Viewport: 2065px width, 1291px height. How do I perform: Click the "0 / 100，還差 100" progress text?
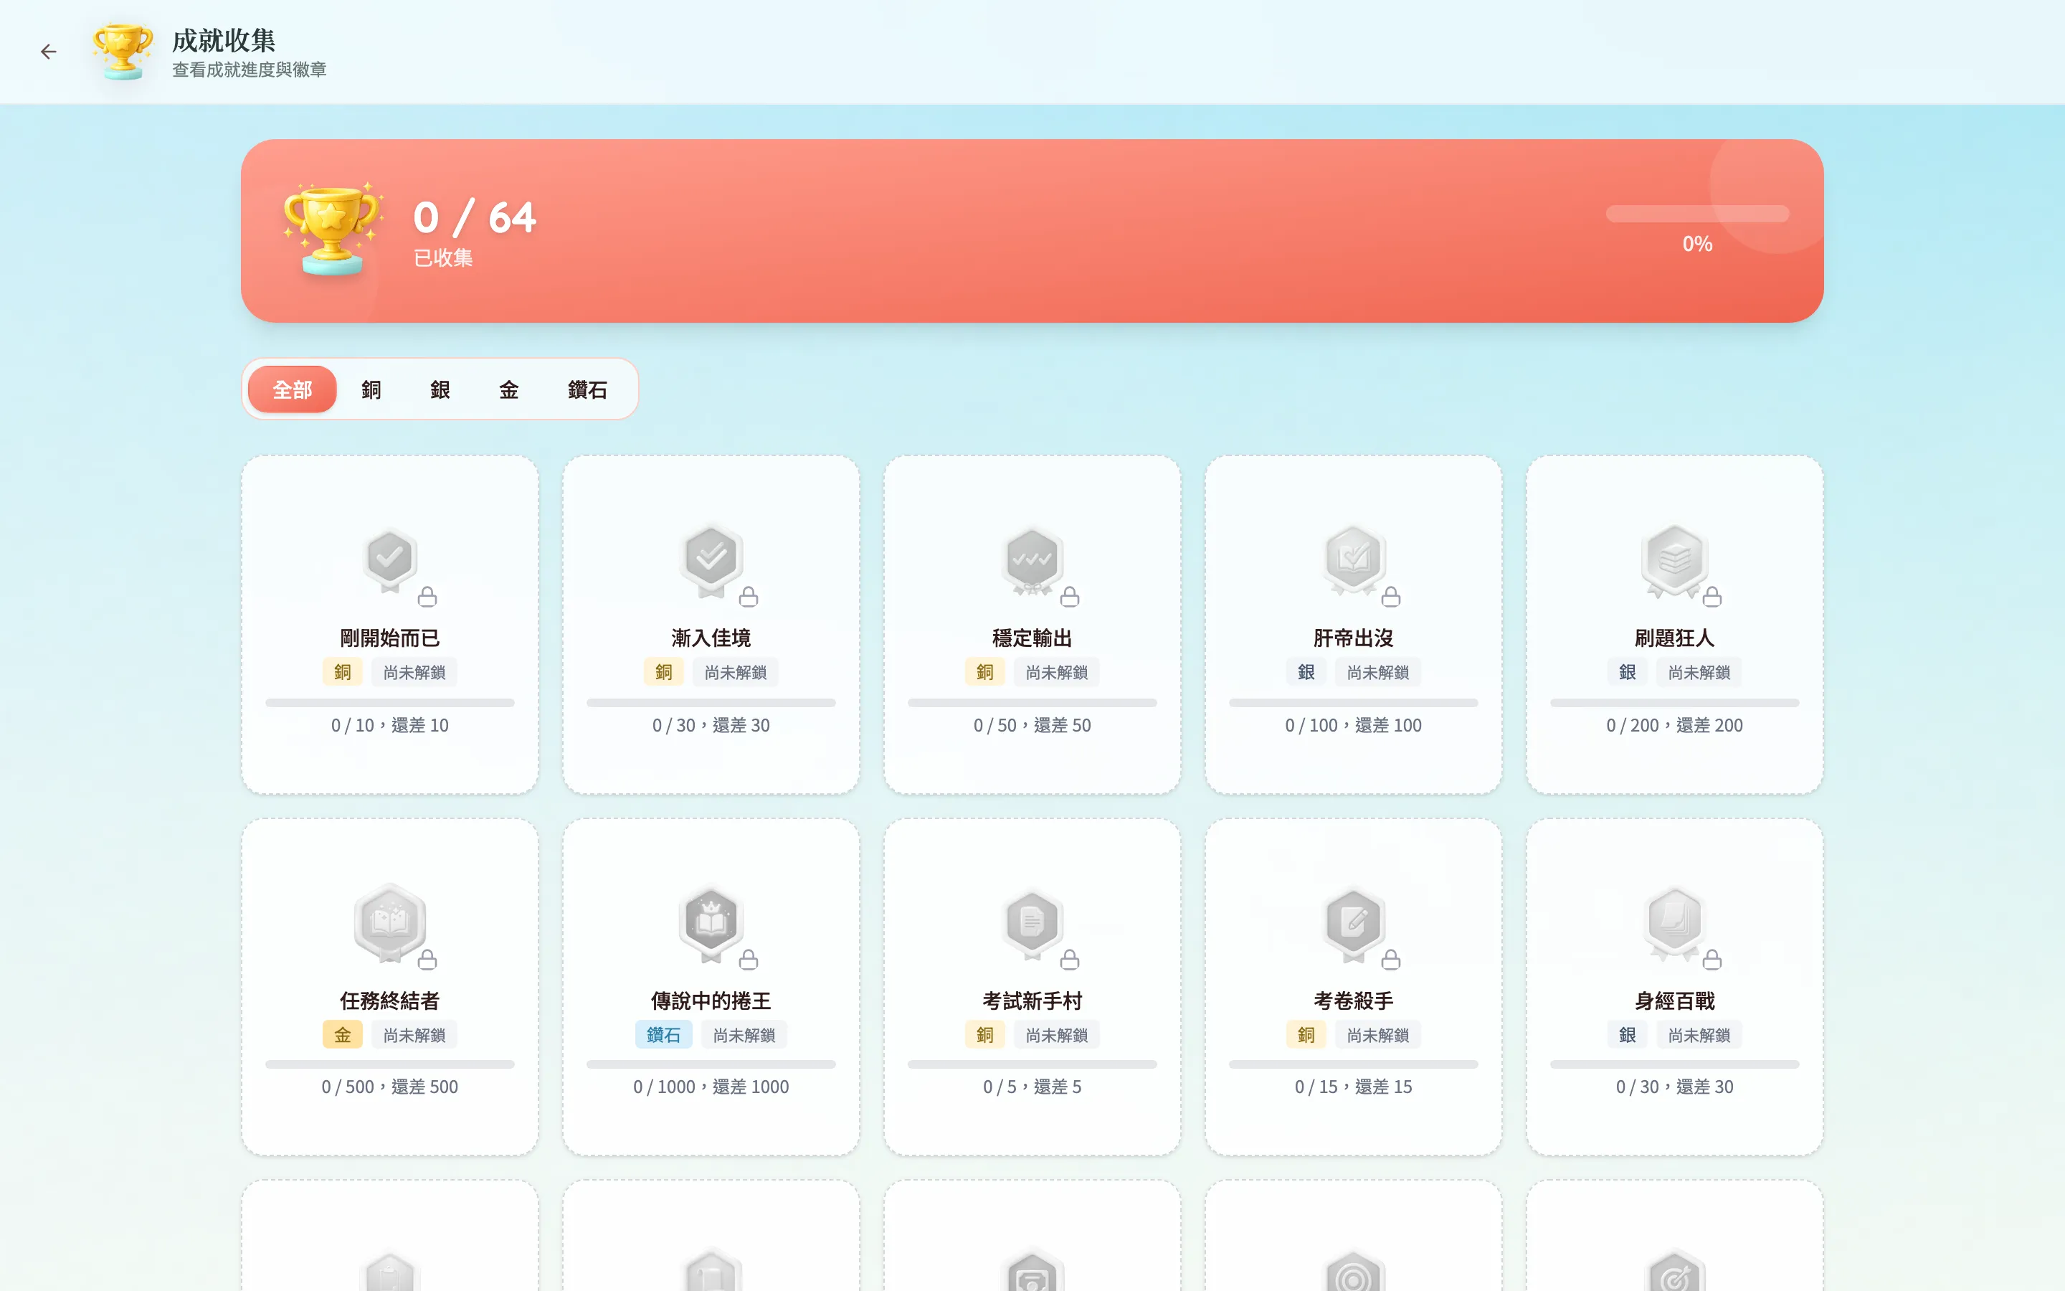click(1353, 725)
